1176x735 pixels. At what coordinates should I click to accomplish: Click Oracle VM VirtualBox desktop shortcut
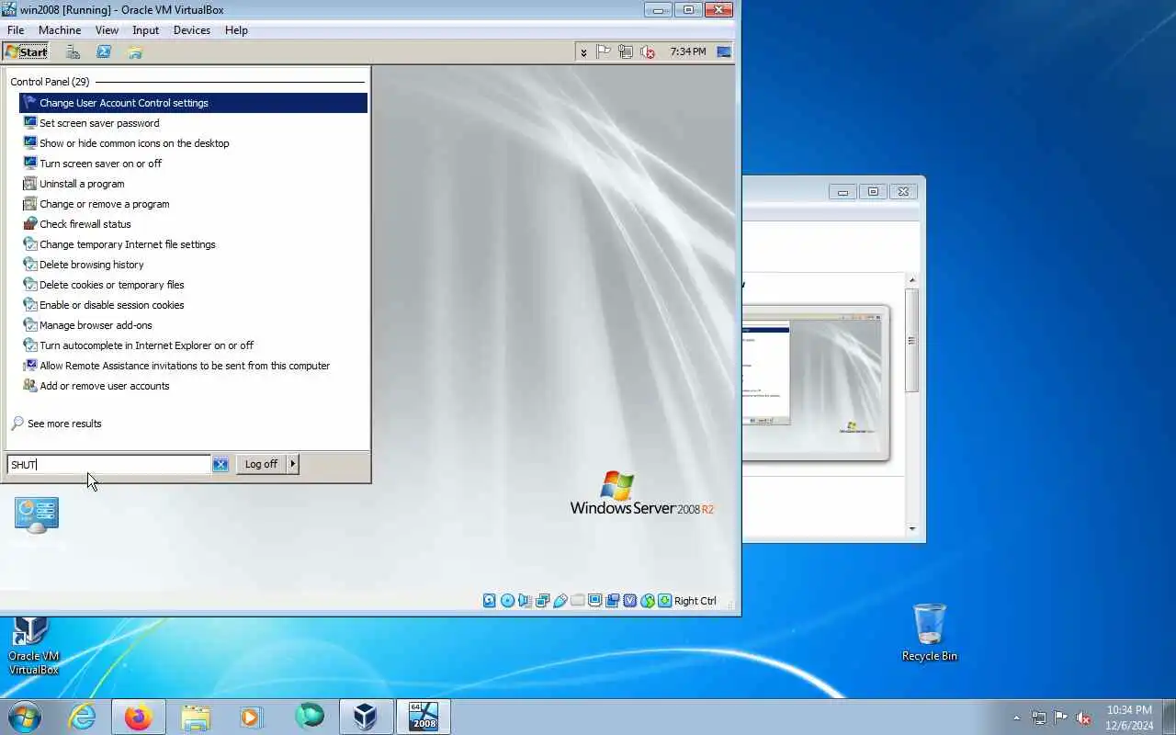coord(33,646)
